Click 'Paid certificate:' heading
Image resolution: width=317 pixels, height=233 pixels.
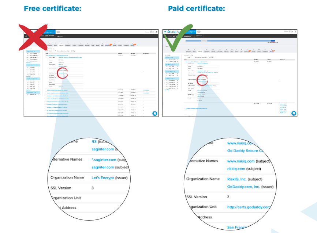197,8
